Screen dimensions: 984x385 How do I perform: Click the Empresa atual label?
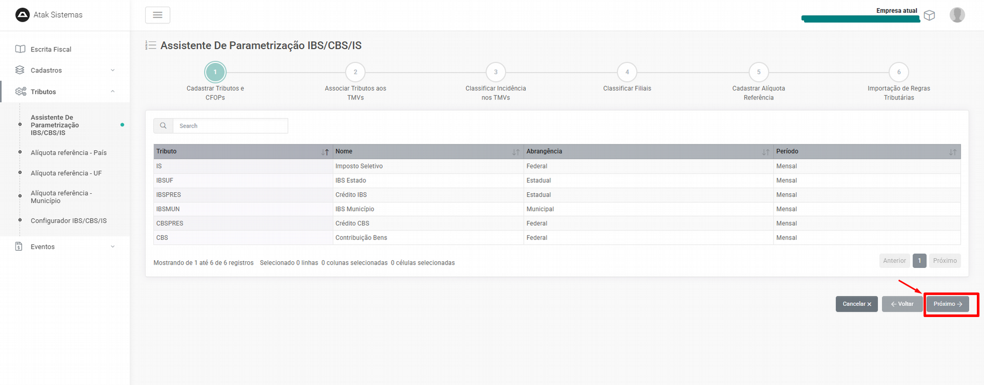tap(897, 10)
